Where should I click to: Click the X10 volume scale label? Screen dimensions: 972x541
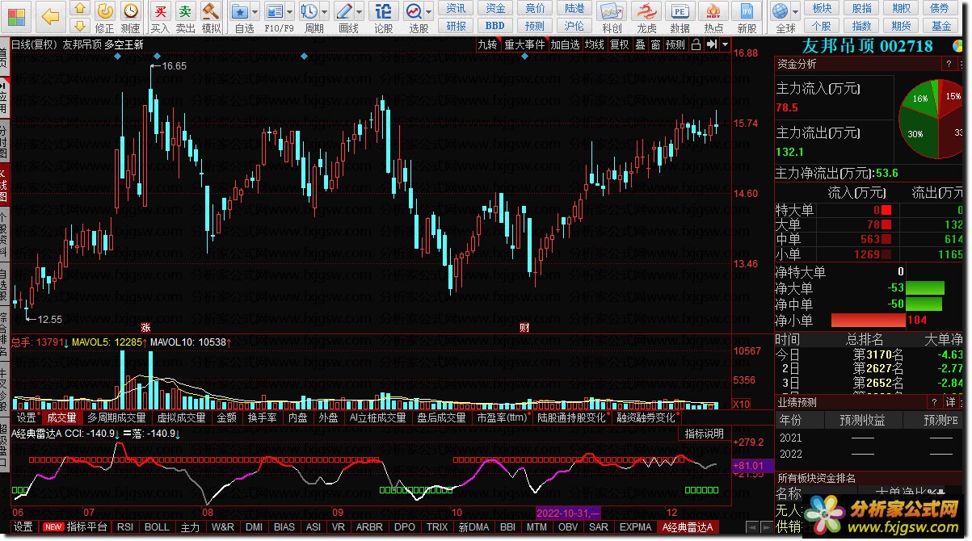741,404
